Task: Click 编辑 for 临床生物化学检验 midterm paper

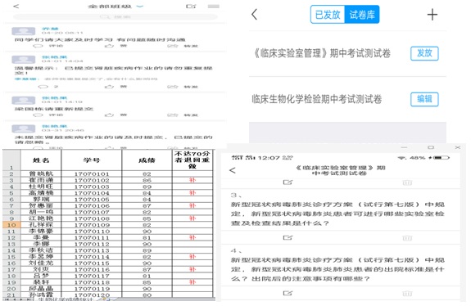Action: [x=424, y=99]
